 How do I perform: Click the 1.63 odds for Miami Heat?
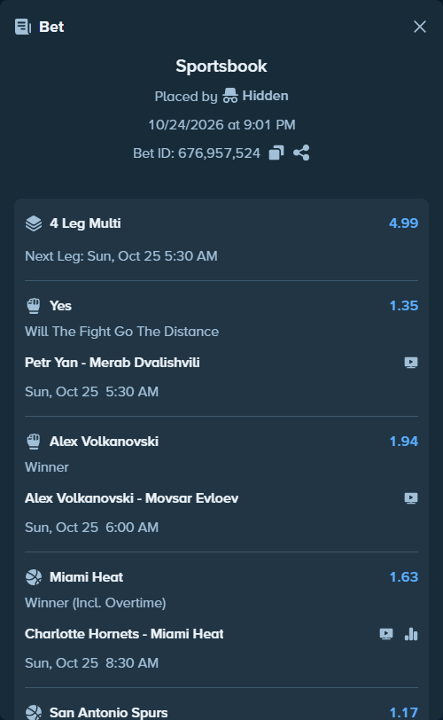point(403,576)
